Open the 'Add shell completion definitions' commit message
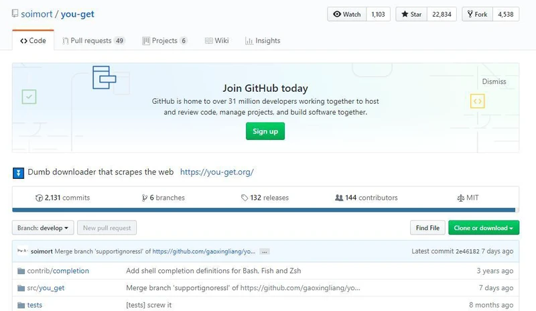The image size is (536, 311). (213, 271)
